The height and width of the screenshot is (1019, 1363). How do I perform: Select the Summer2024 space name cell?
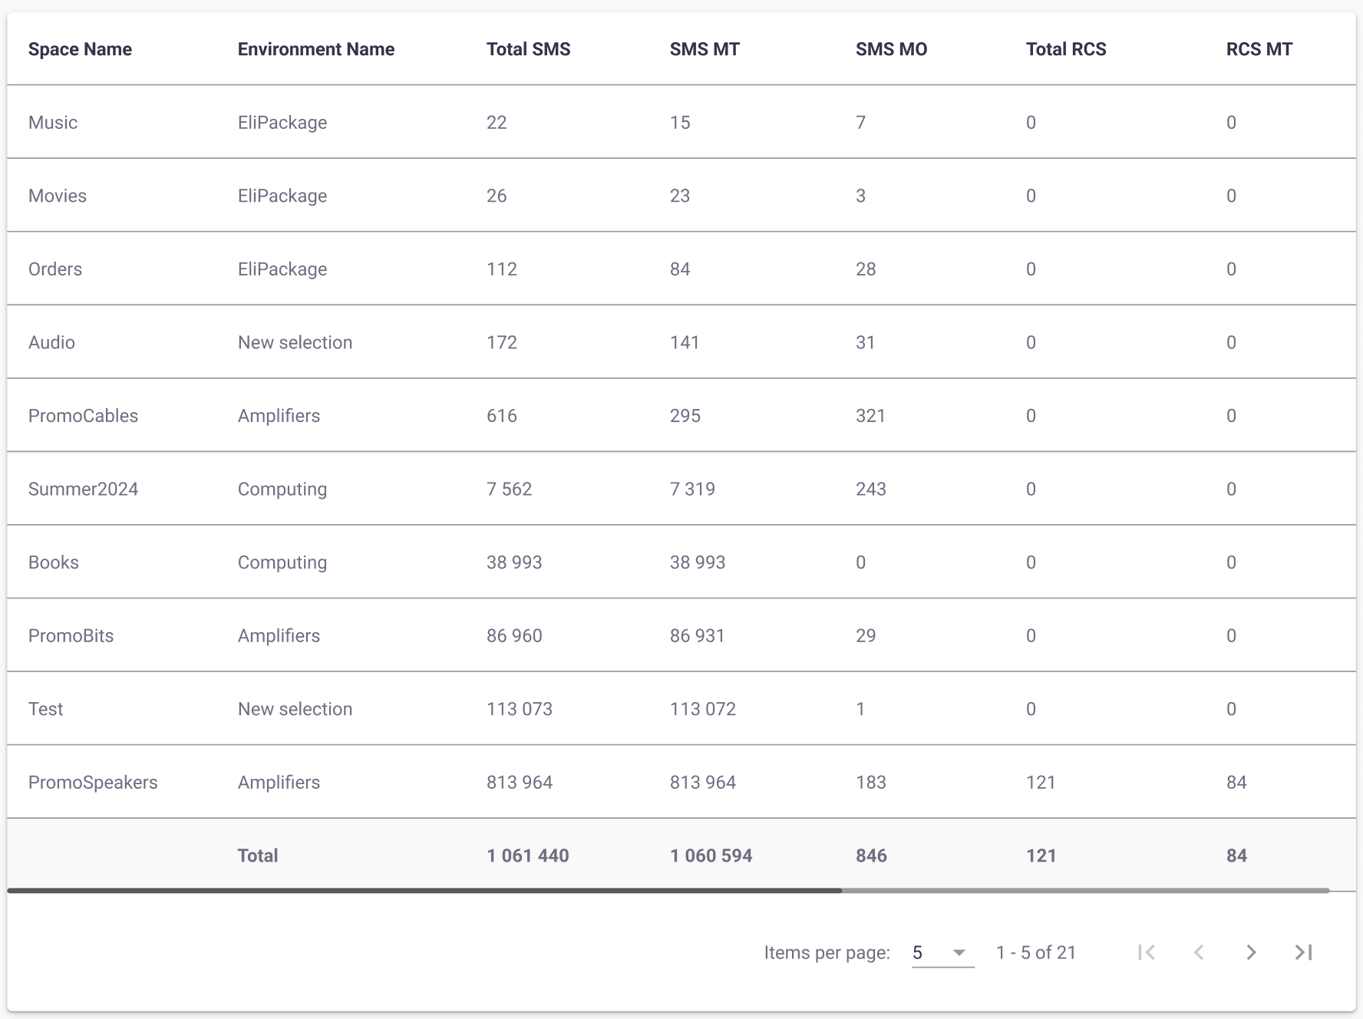(83, 489)
